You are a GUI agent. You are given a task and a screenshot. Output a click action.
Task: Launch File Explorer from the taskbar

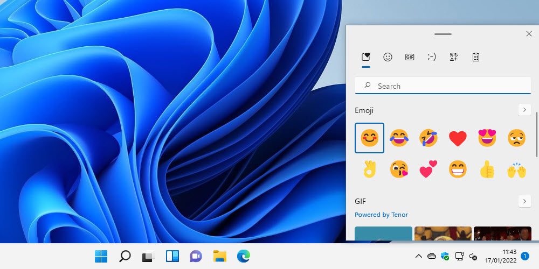pyautogui.click(x=220, y=256)
